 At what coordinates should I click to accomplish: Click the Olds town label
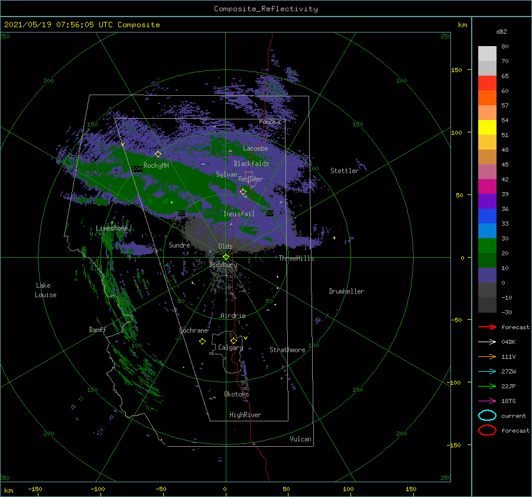225,246
